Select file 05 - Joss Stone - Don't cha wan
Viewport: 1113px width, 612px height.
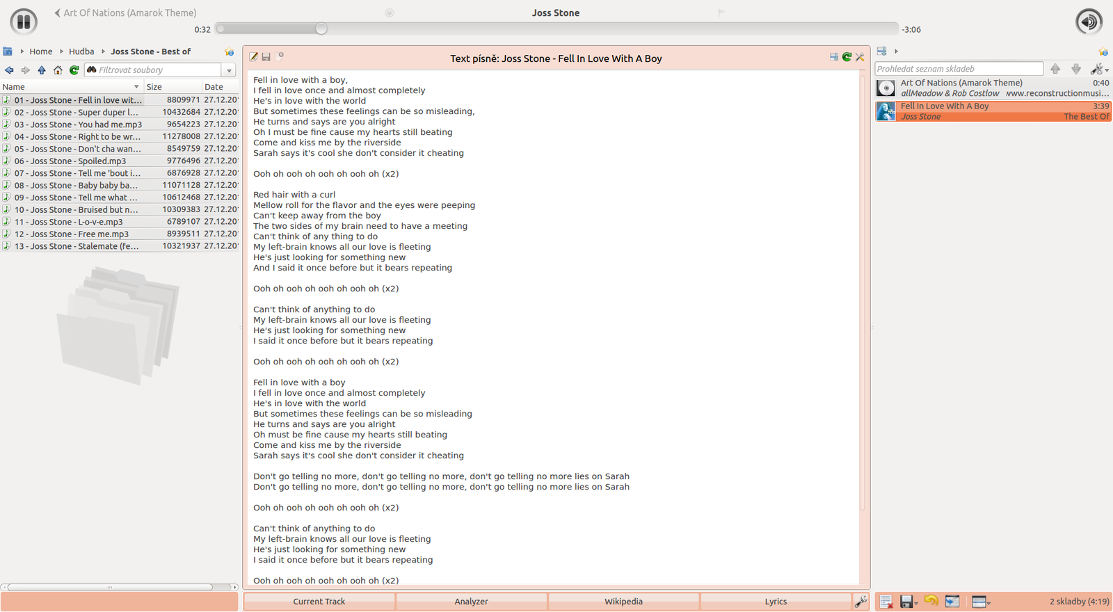click(x=120, y=149)
